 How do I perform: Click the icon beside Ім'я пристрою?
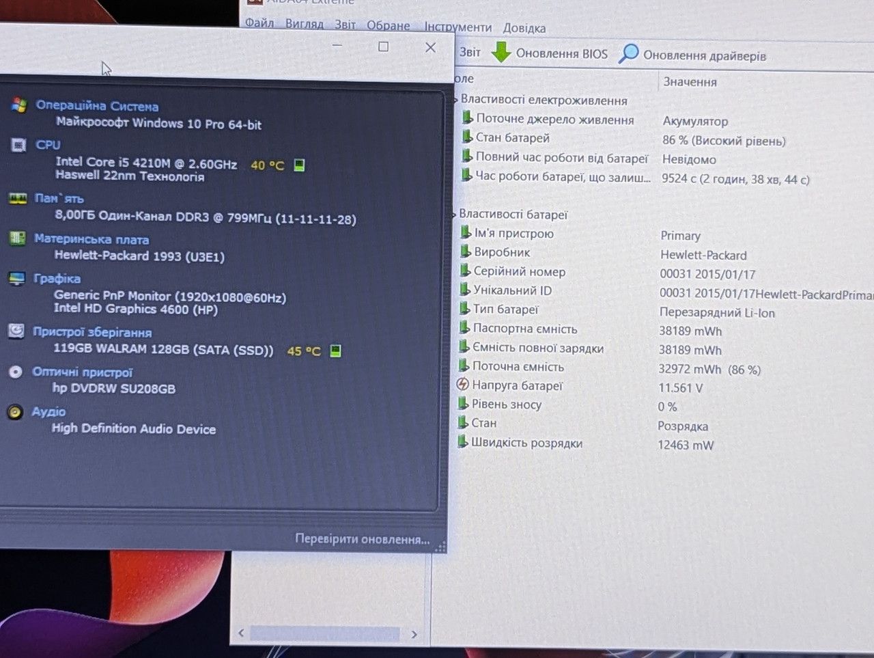coord(466,232)
